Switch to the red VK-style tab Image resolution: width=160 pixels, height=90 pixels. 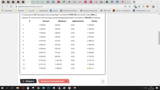pyautogui.click(x=59, y=2)
